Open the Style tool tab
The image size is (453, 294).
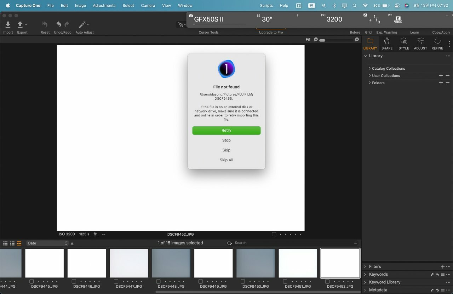(x=403, y=44)
